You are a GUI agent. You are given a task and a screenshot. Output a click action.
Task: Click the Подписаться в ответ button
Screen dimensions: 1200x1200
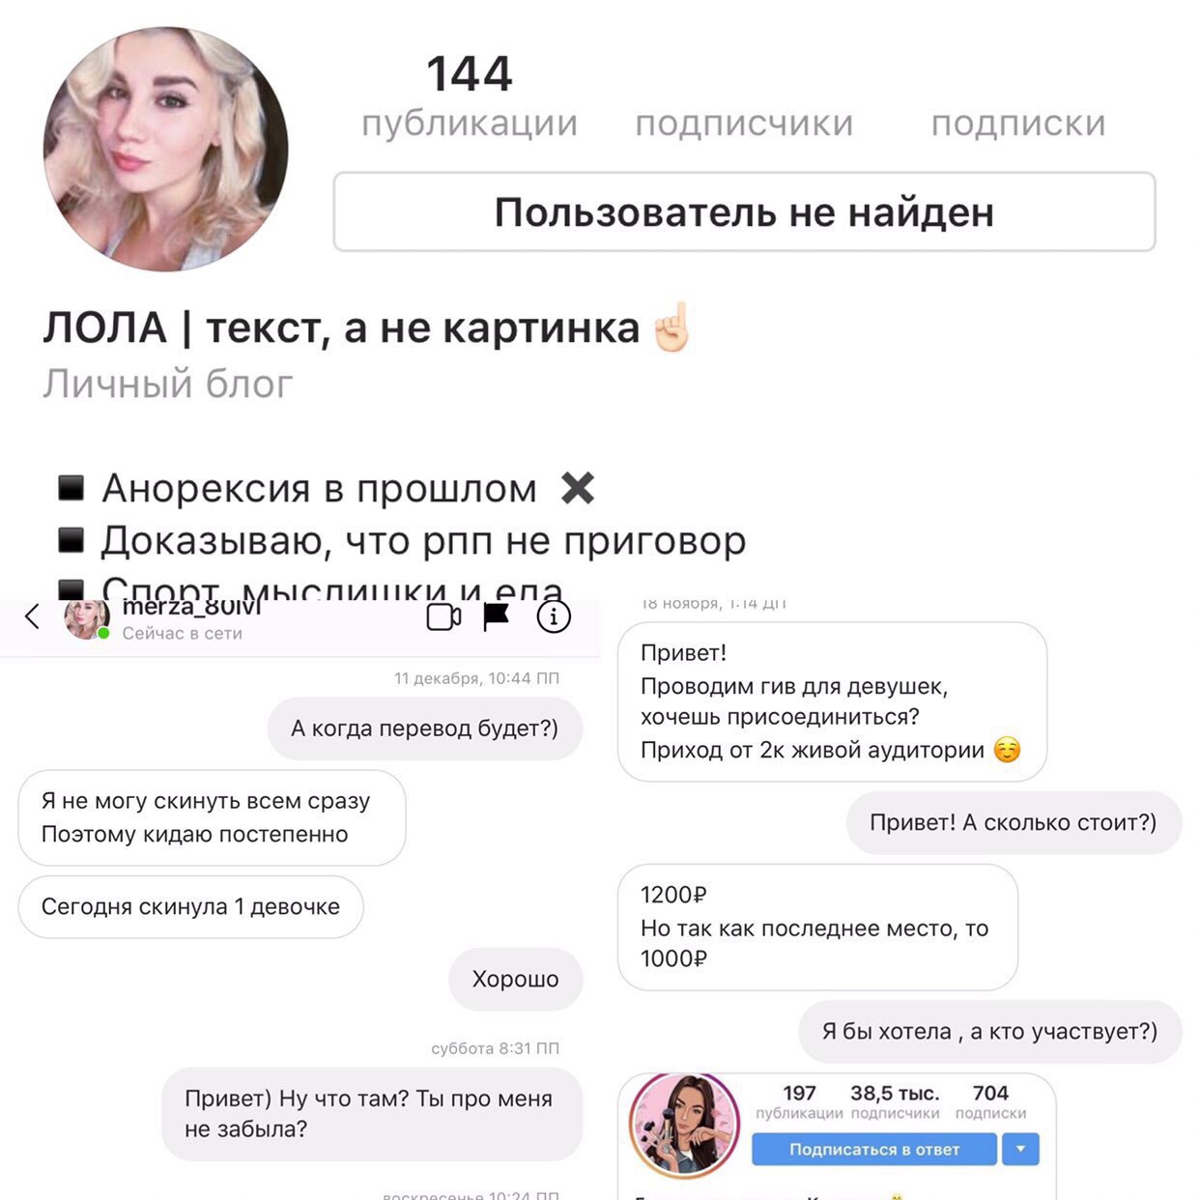click(874, 1149)
